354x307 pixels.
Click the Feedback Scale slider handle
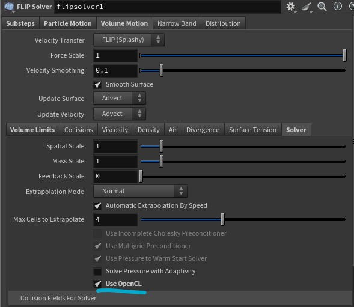pyautogui.click(x=141, y=176)
